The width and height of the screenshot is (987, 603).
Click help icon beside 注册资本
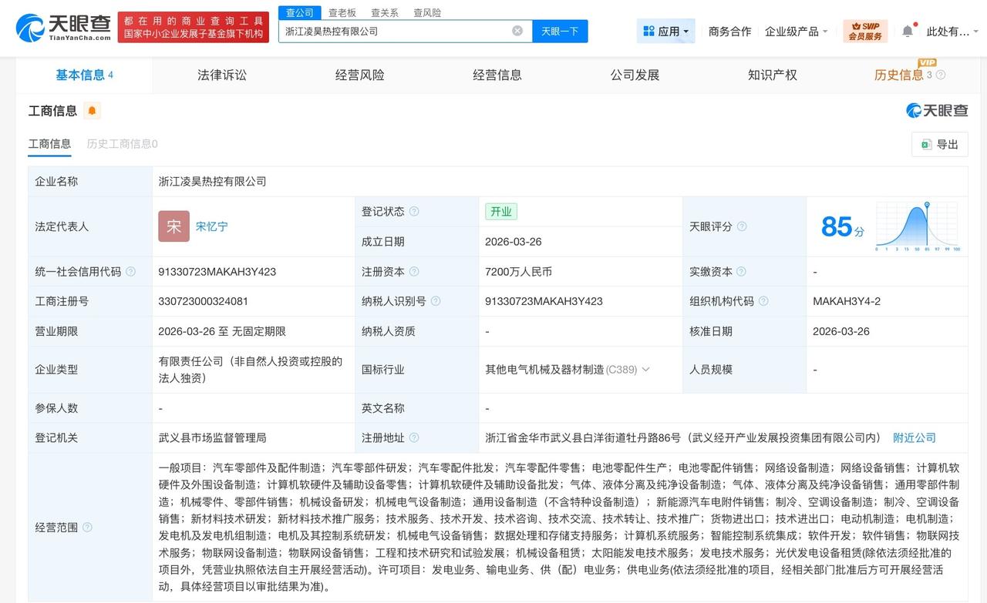click(x=414, y=271)
